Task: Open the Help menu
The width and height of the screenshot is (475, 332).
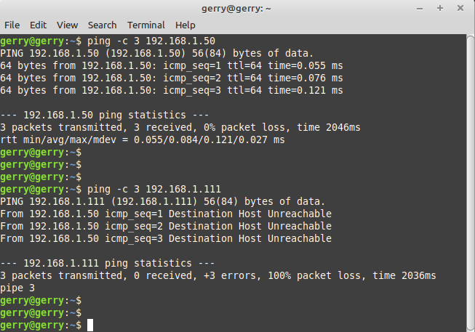Action: (185, 25)
